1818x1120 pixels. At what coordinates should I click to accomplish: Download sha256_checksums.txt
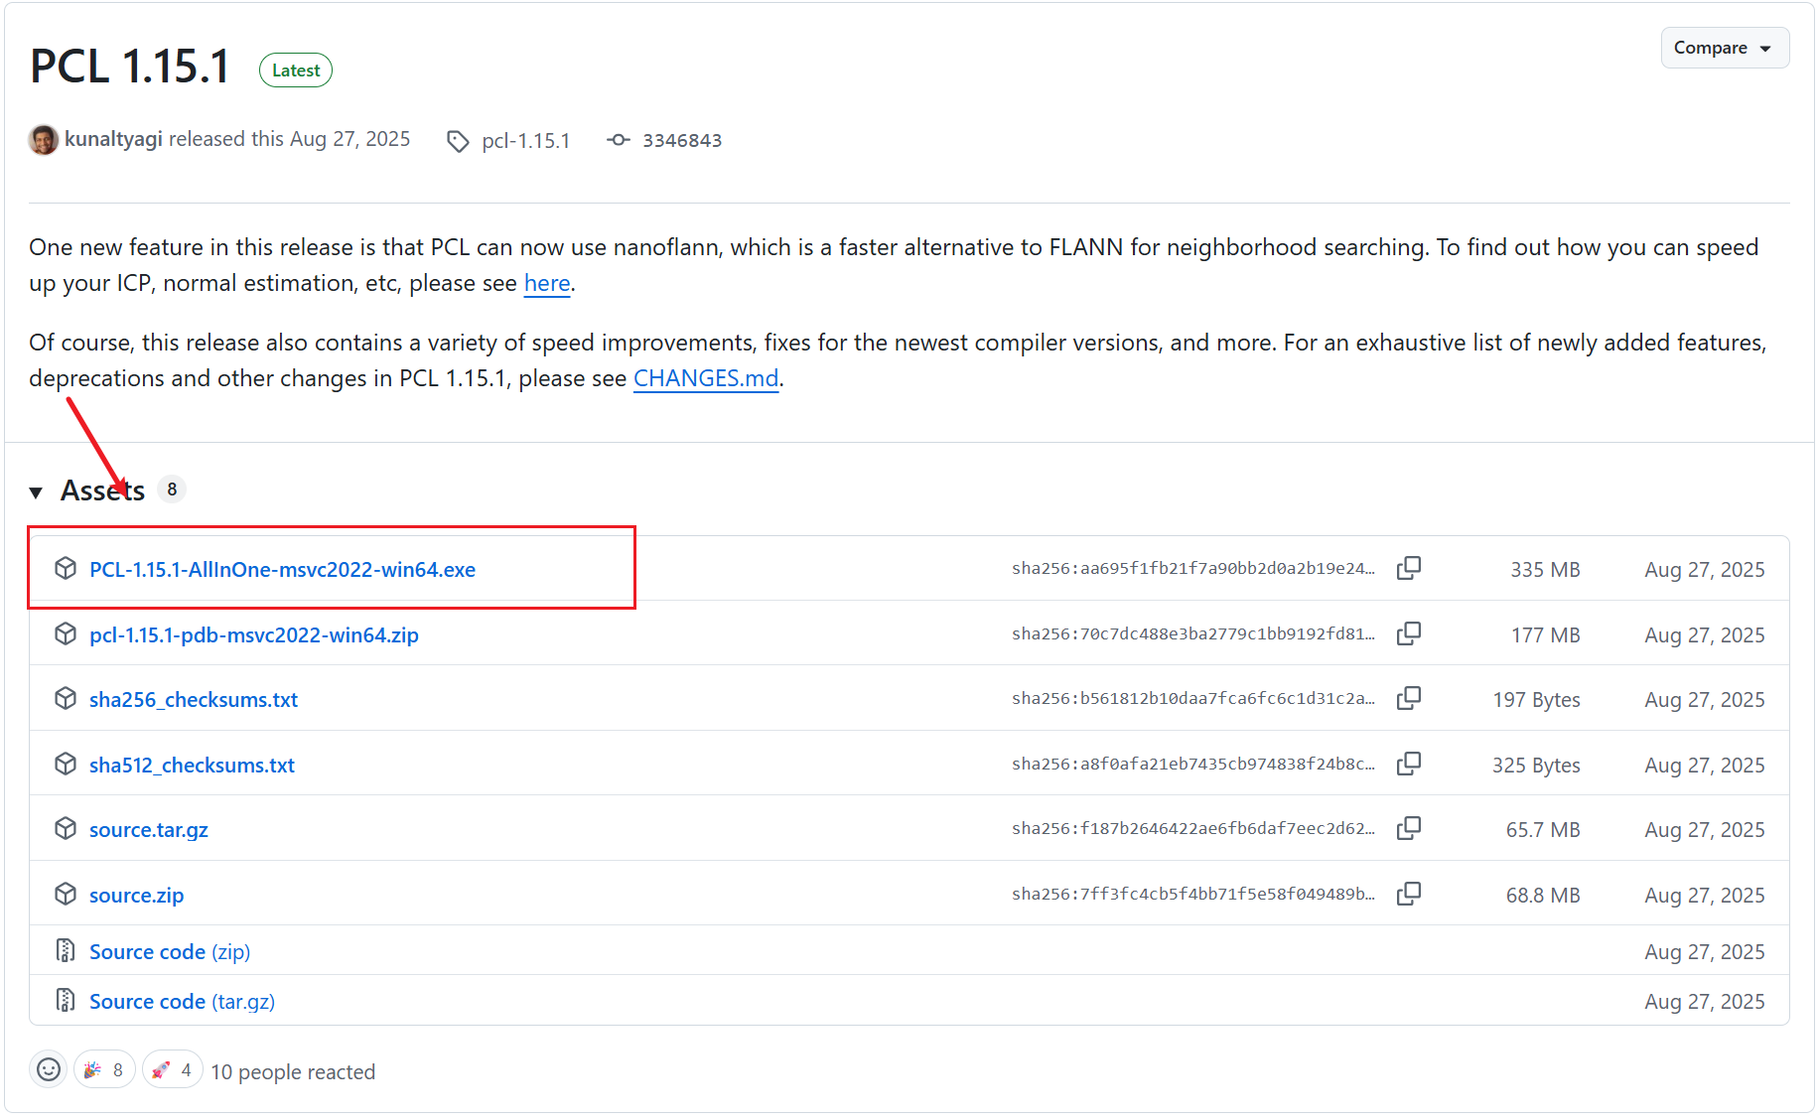pyautogui.click(x=194, y=700)
